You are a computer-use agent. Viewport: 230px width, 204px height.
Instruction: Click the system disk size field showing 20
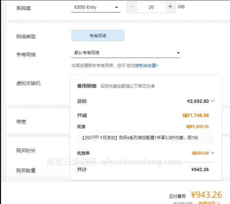click(151, 7)
